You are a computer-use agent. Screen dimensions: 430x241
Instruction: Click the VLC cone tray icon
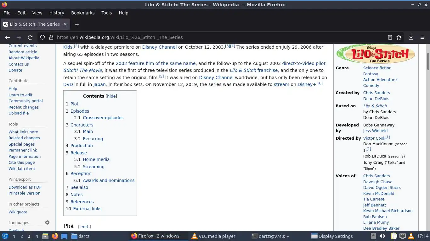click(x=411, y=236)
